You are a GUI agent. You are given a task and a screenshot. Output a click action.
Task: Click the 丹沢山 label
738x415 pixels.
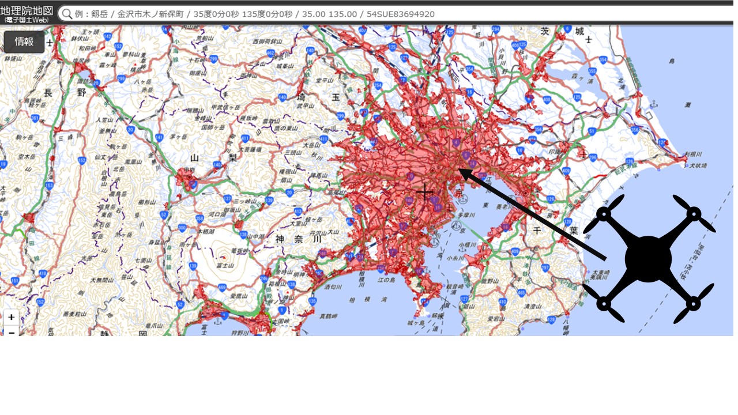[x=318, y=233]
